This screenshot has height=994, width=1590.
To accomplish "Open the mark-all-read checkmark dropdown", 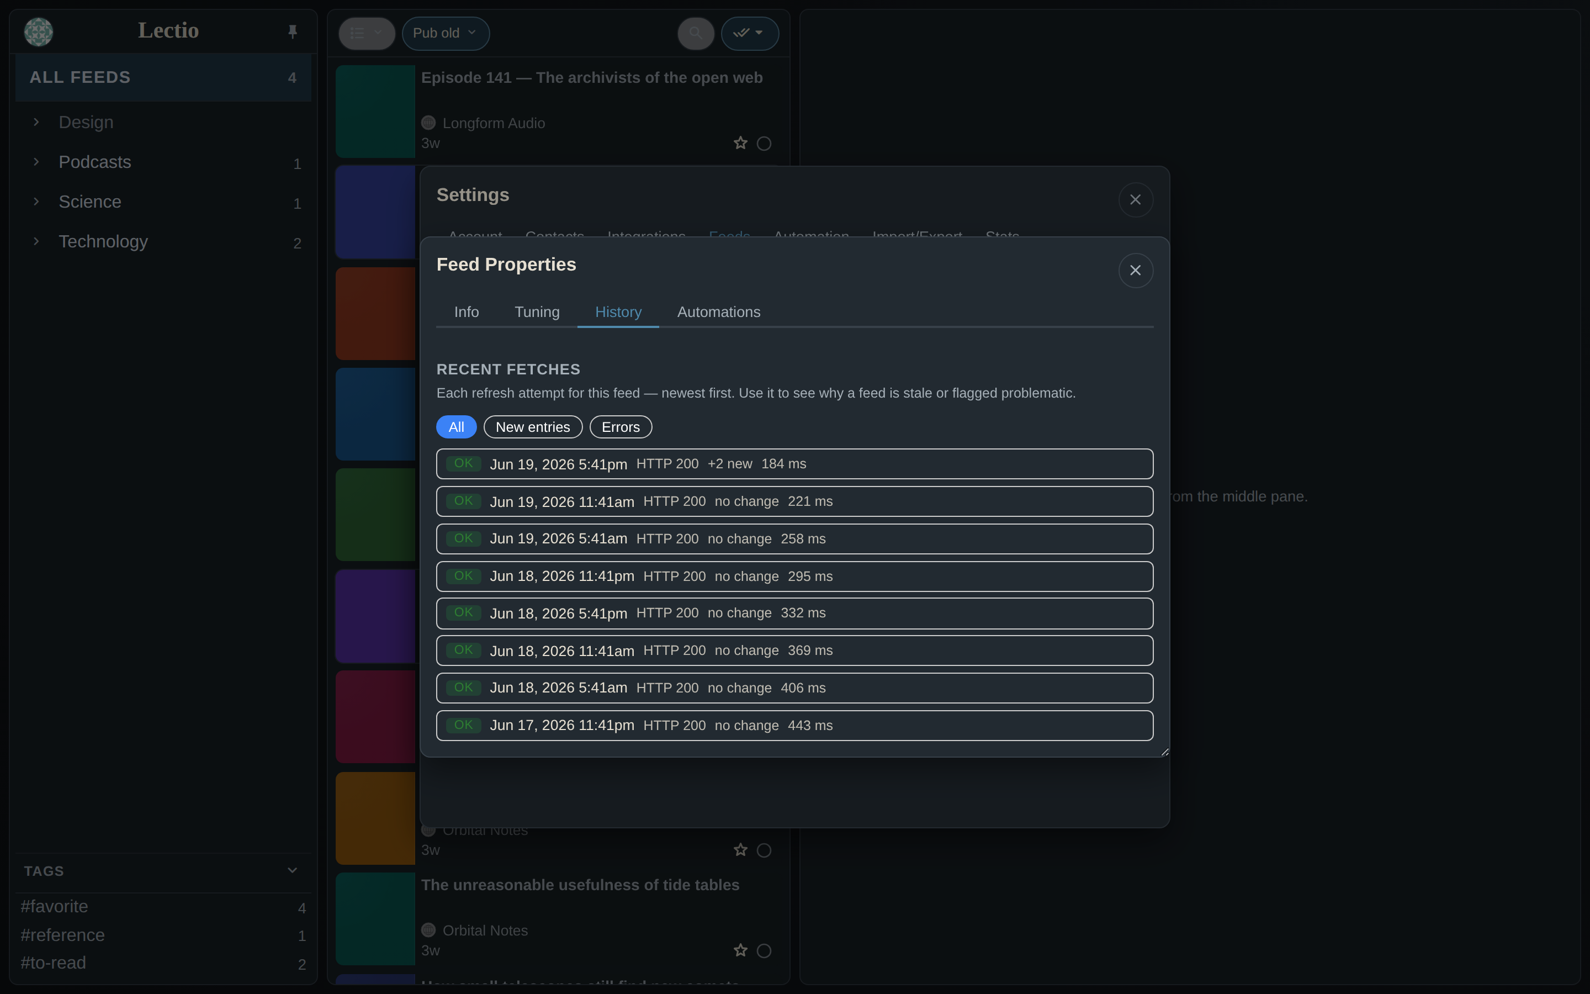I will pyautogui.click(x=750, y=33).
